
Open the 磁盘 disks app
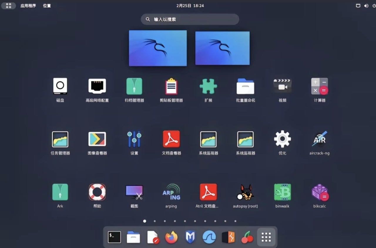[x=60, y=86]
